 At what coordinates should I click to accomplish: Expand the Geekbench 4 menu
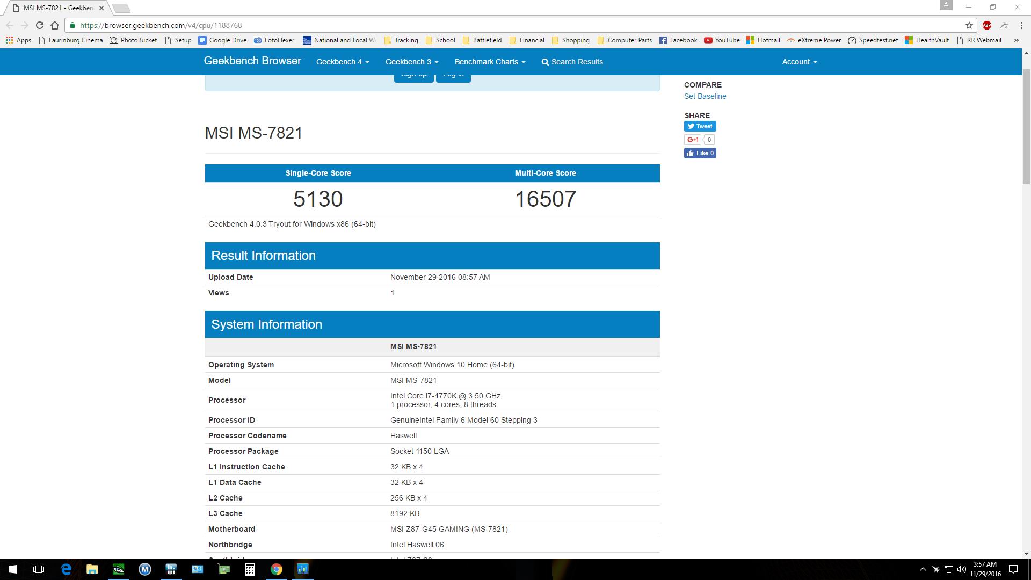click(x=343, y=62)
